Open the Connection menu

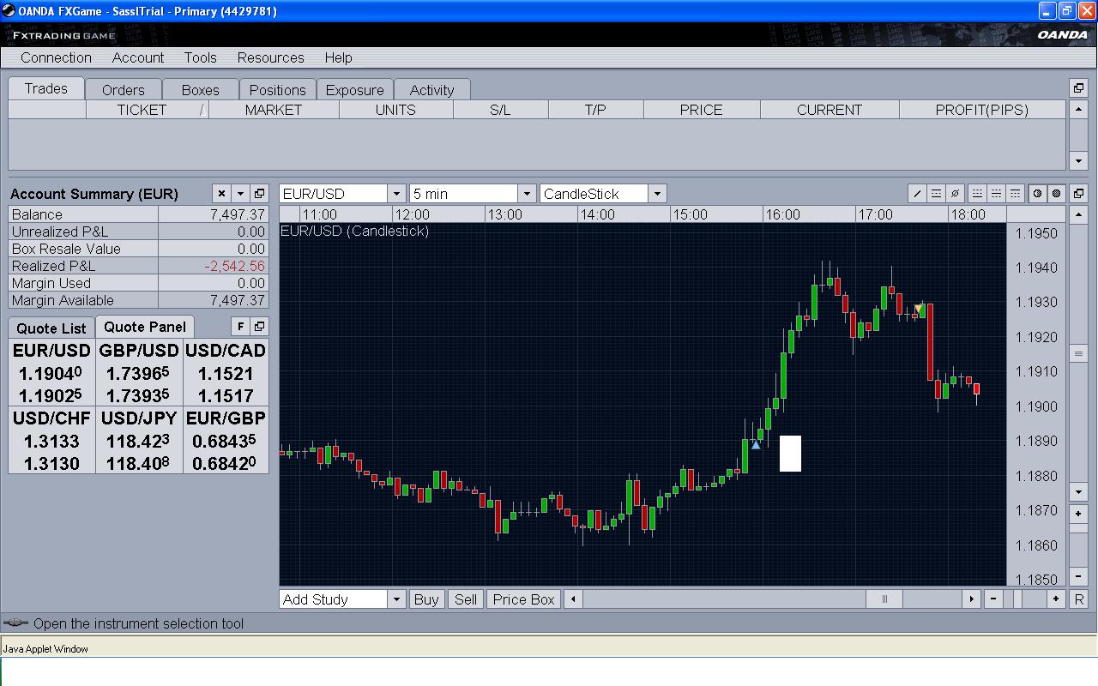click(x=56, y=57)
